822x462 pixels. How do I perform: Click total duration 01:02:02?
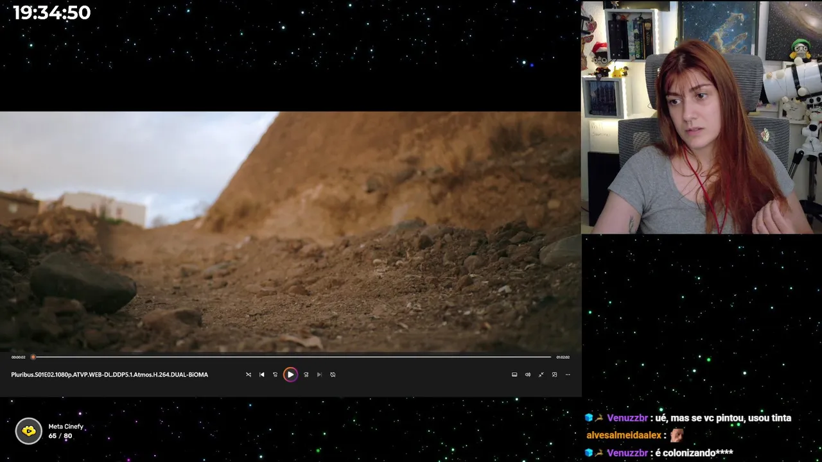(563, 357)
